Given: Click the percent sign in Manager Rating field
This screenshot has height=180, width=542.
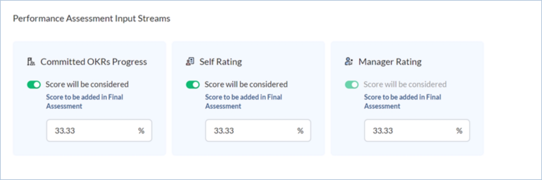Looking at the screenshot, I should pyautogui.click(x=459, y=131).
